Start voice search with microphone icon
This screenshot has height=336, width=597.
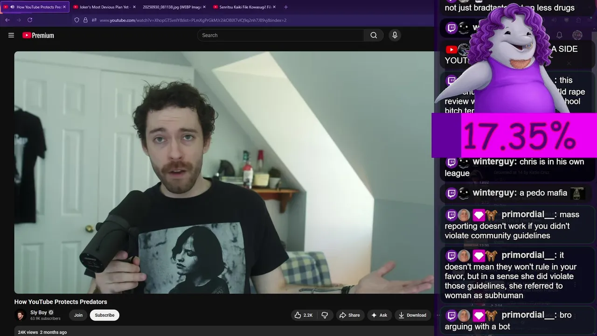click(395, 35)
